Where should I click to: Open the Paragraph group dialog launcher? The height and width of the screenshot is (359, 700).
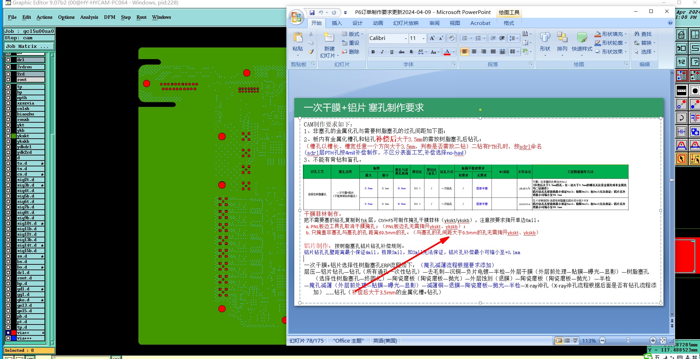(x=531, y=64)
